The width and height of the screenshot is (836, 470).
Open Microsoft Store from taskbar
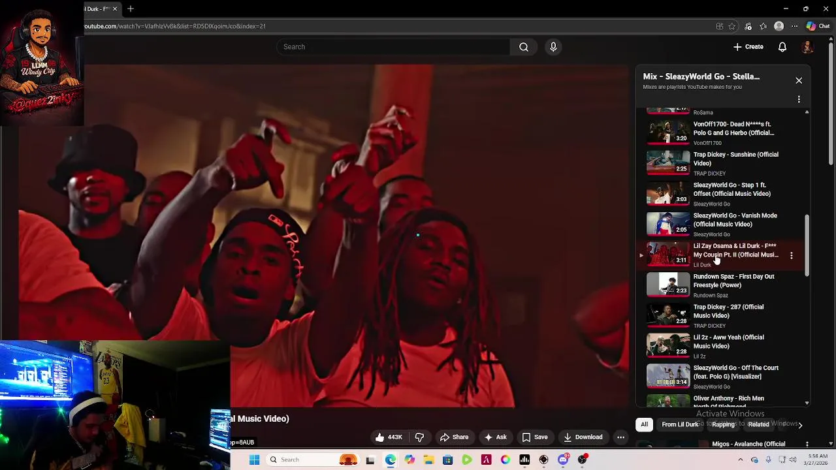click(x=447, y=460)
